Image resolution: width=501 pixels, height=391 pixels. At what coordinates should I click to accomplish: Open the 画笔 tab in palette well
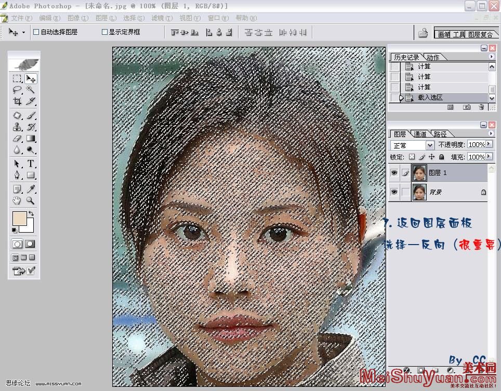444,34
